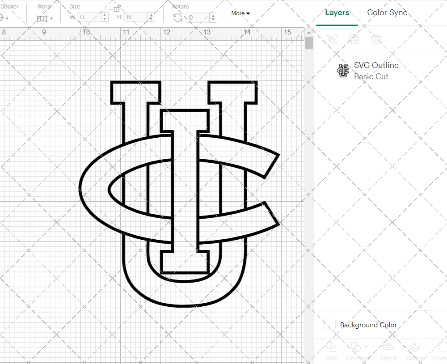
Task: Click the Duplicate layer icon
Action: pyautogui.click(x=354, y=39)
